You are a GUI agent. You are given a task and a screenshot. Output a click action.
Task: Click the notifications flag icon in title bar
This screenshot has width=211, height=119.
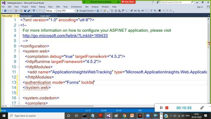tap(153, 2)
